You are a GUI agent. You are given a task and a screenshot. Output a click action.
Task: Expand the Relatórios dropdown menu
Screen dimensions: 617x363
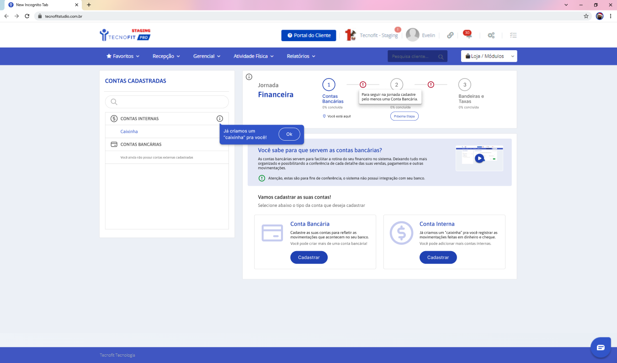click(x=301, y=56)
